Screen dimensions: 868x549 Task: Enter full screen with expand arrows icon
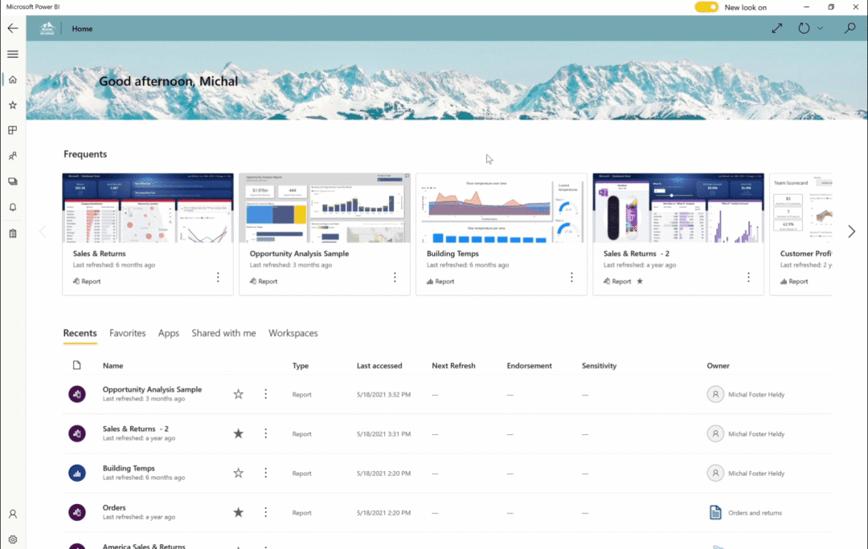777,28
